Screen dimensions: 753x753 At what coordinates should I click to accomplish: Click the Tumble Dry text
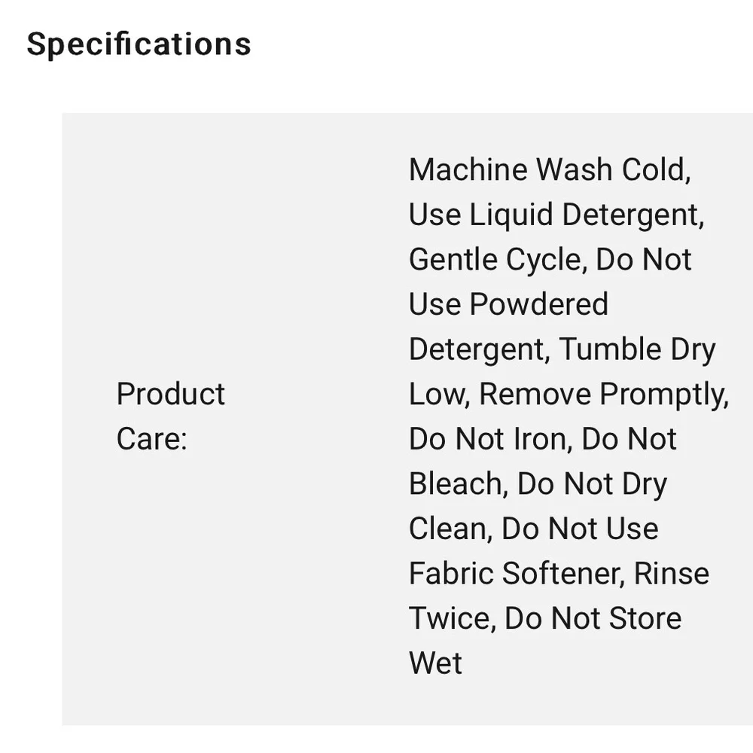(637, 349)
